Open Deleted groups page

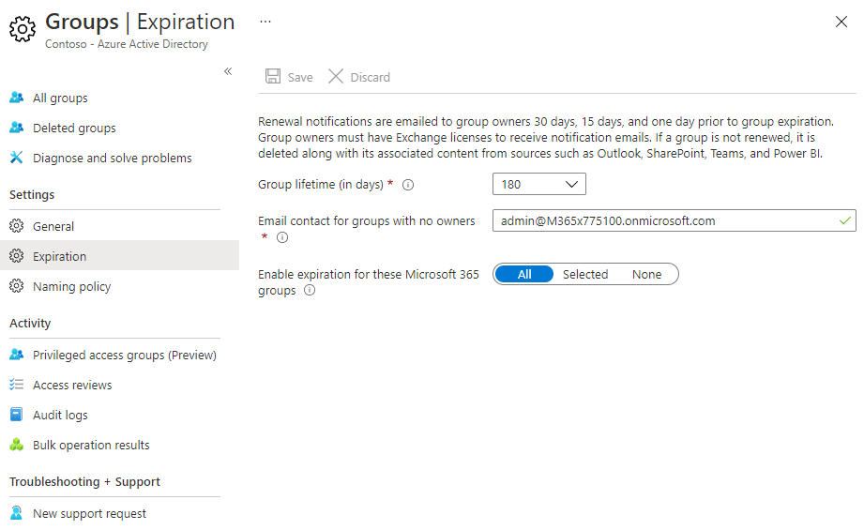[74, 128]
